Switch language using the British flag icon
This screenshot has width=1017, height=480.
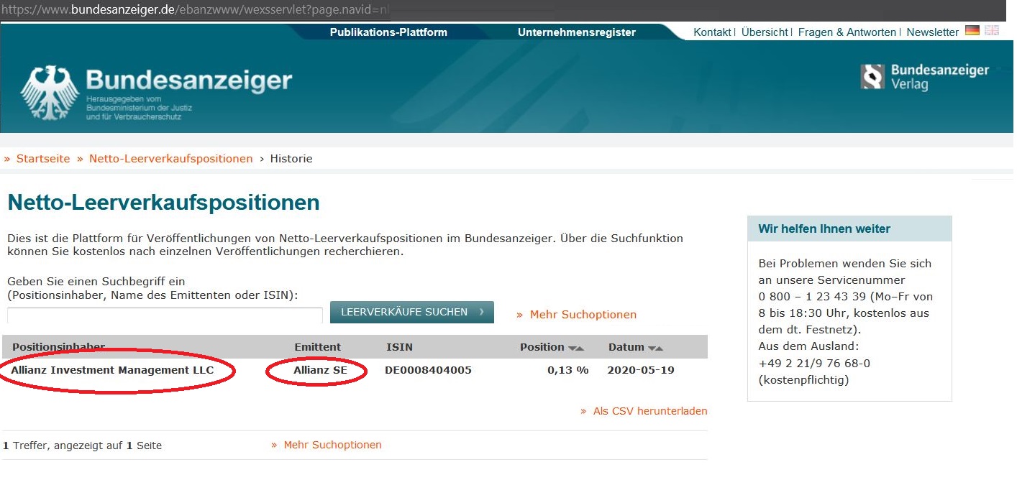point(992,32)
